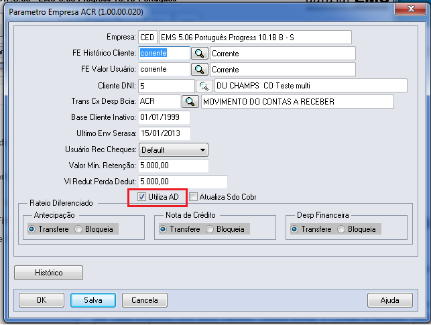The height and width of the screenshot is (325, 431).
Task: Click the Empresa description EMS 5.06 field
Action: coord(255,38)
